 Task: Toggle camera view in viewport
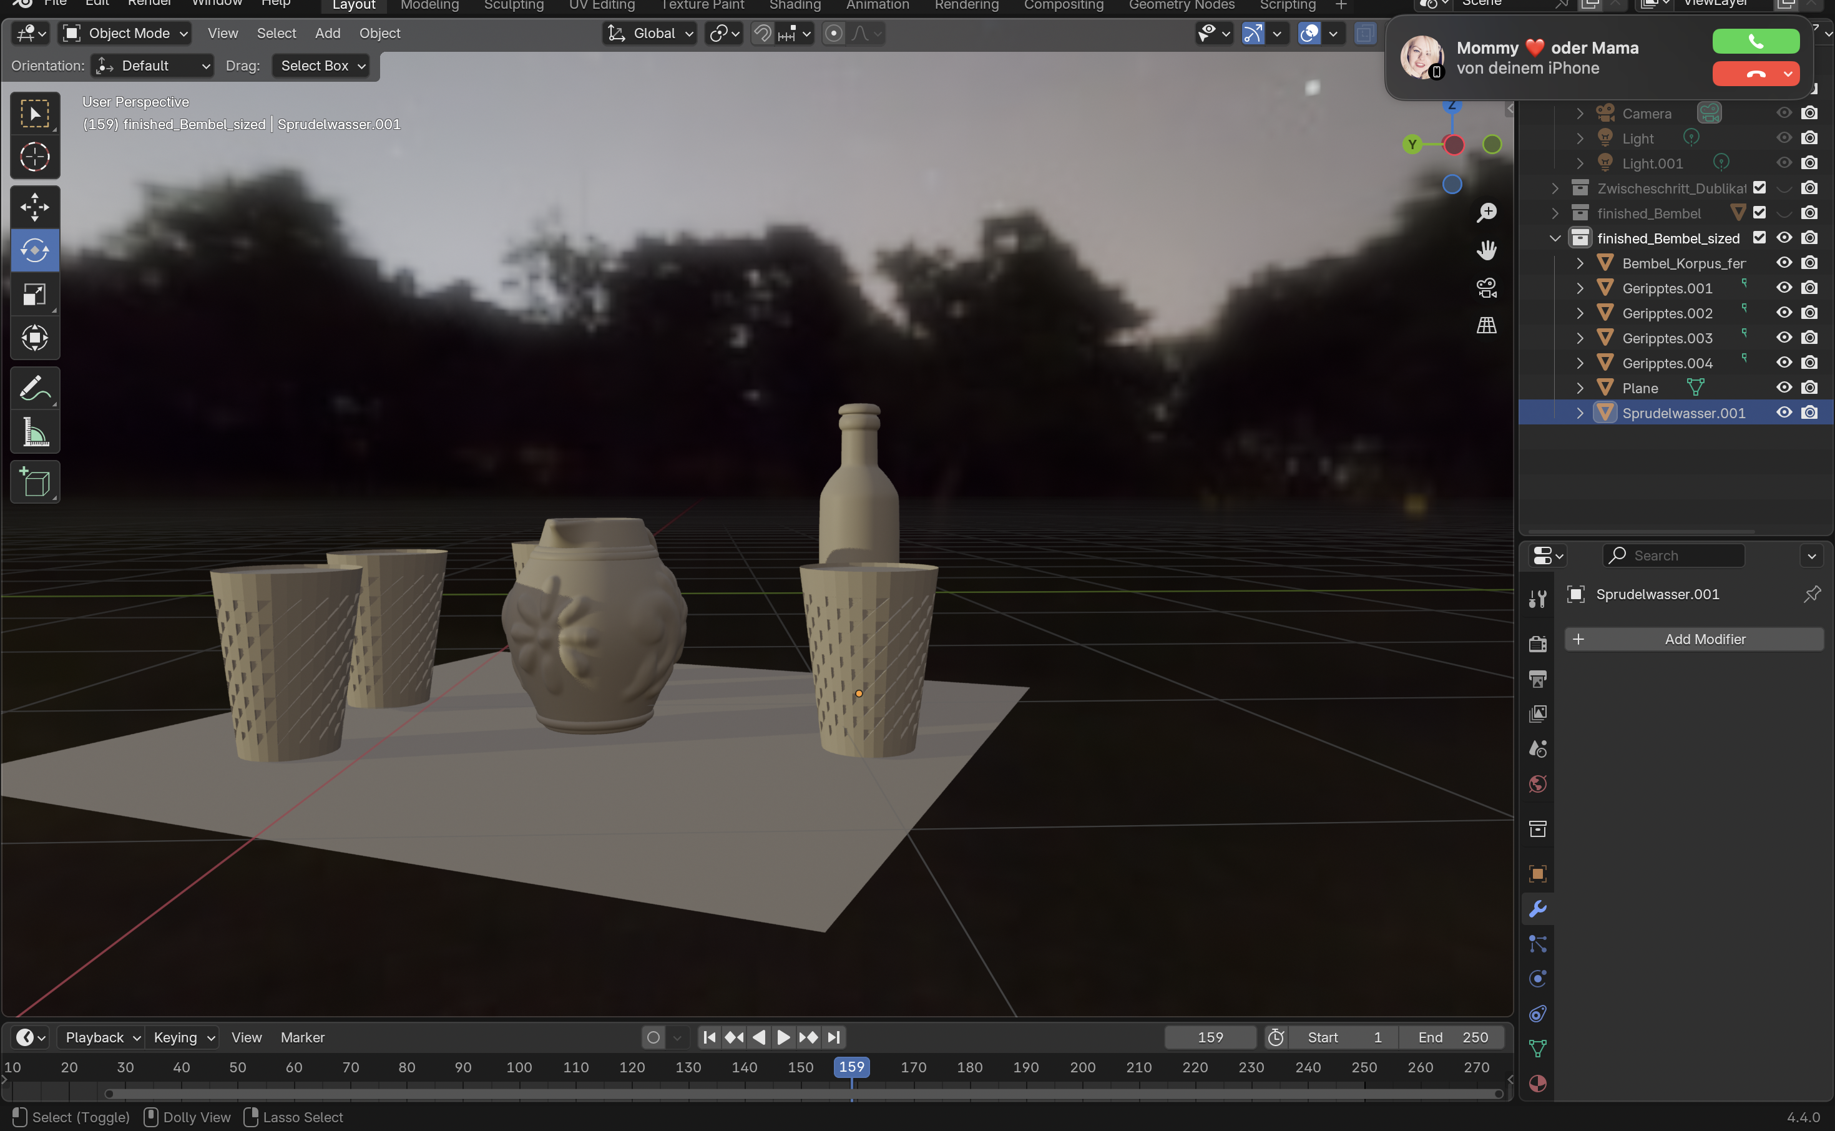click(x=1487, y=288)
